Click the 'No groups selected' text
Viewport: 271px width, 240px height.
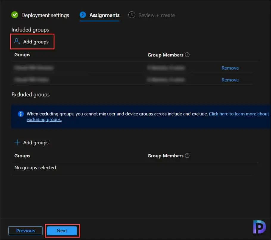pos(35,167)
